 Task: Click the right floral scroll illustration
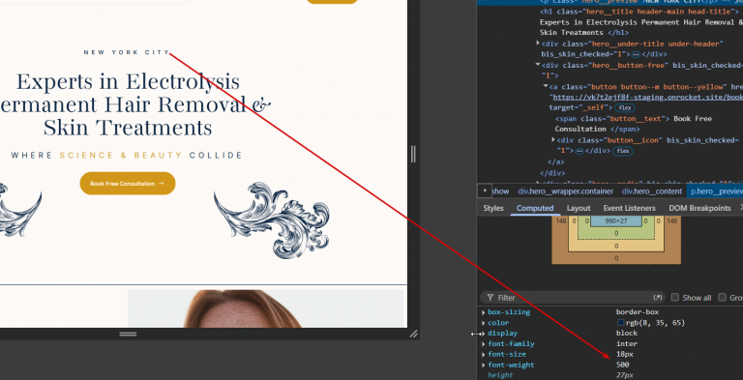[x=272, y=220]
